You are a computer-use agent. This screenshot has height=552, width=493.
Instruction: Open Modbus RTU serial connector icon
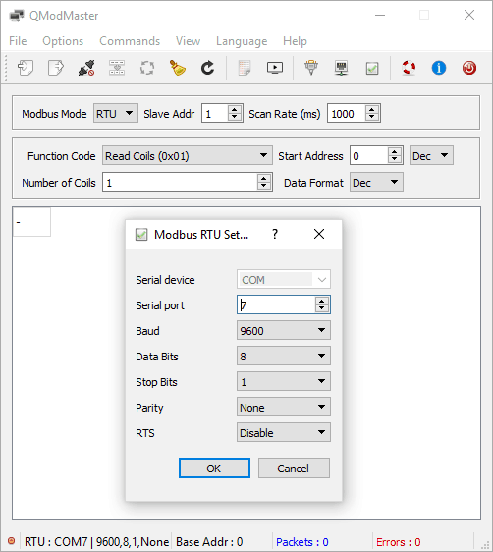pyautogui.click(x=311, y=68)
